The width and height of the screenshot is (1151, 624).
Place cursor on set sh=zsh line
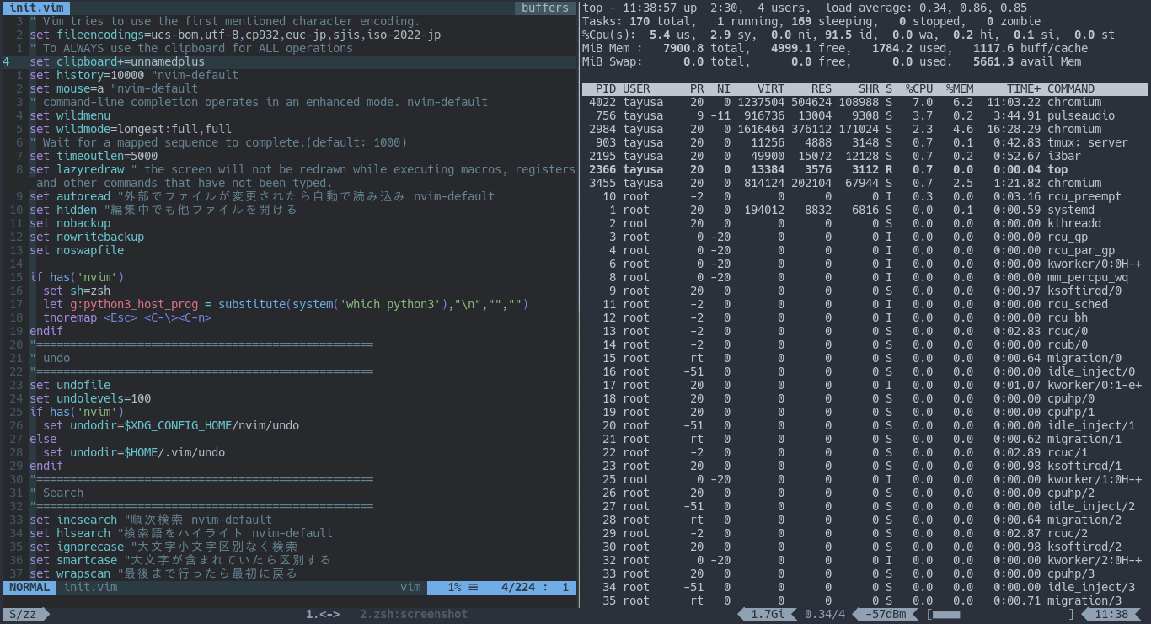tap(77, 291)
